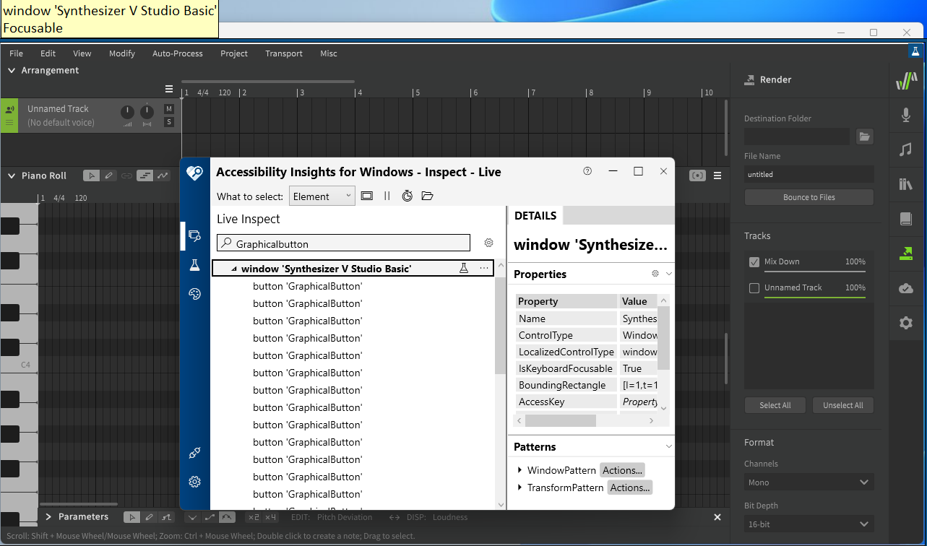Open the Piano Roll hamburger menu
Image resolution: width=927 pixels, height=546 pixels.
click(x=717, y=175)
